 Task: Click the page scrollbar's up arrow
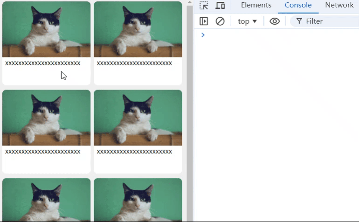pyautogui.click(x=190, y=2)
